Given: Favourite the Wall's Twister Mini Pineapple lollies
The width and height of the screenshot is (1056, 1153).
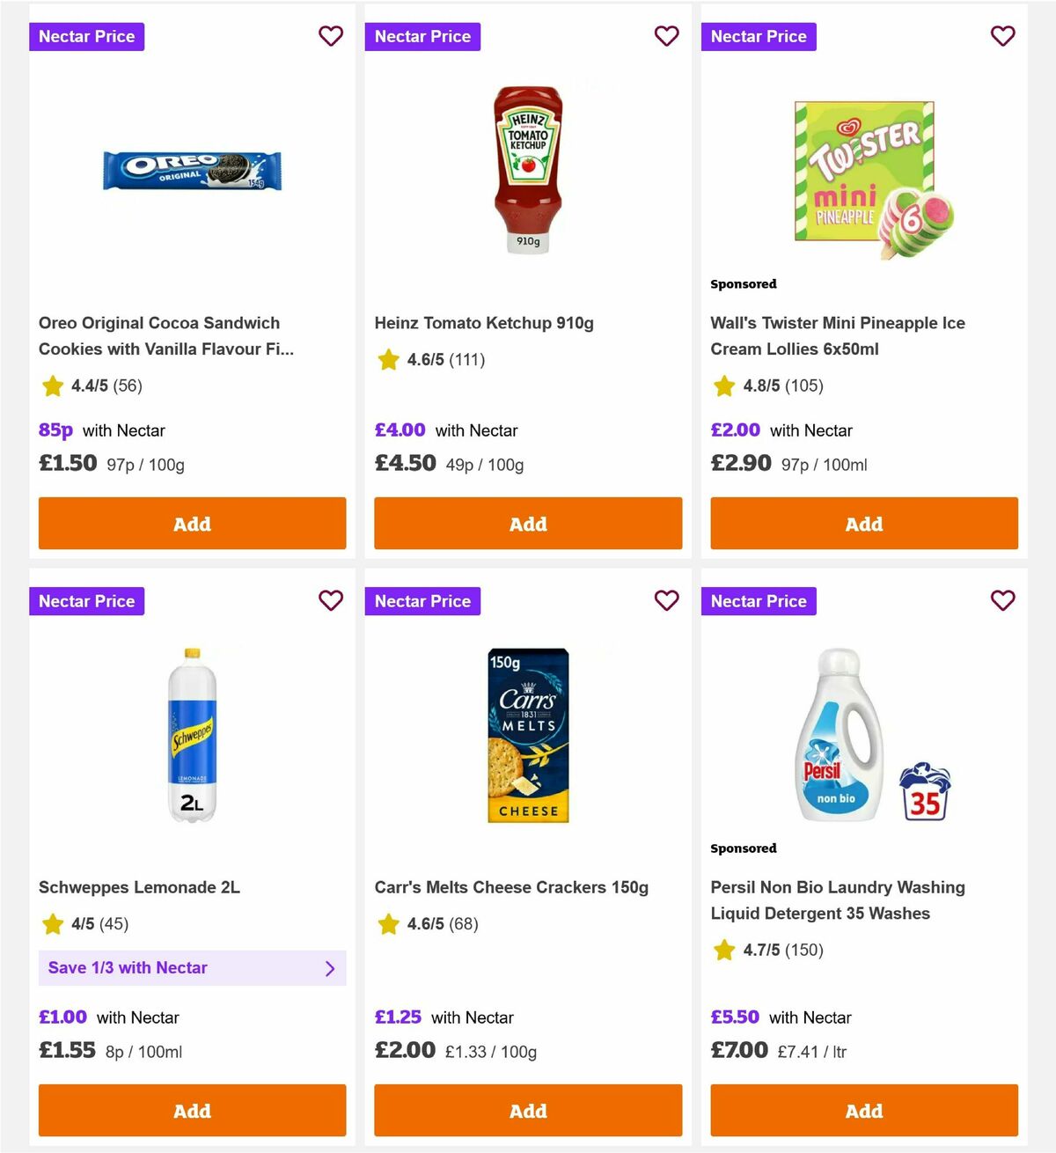Looking at the screenshot, I should pyautogui.click(x=1003, y=36).
